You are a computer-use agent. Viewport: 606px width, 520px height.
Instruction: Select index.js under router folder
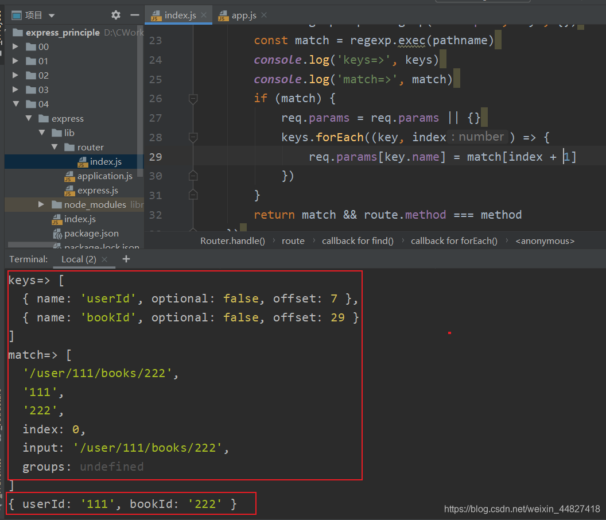(106, 162)
